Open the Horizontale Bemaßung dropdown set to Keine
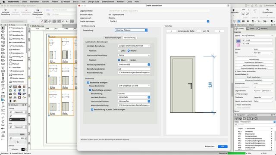The width and height of the screenshot is (276, 155). tap(134, 55)
